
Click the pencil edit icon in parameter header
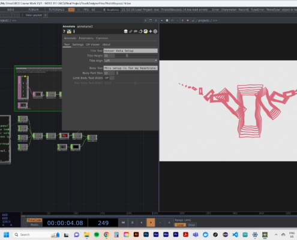pos(131,31)
